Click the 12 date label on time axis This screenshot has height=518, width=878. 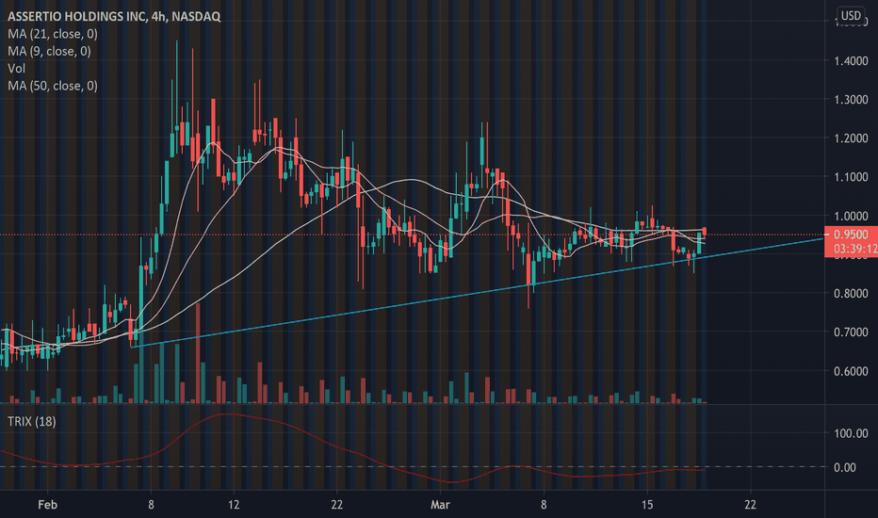pyautogui.click(x=234, y=505)
